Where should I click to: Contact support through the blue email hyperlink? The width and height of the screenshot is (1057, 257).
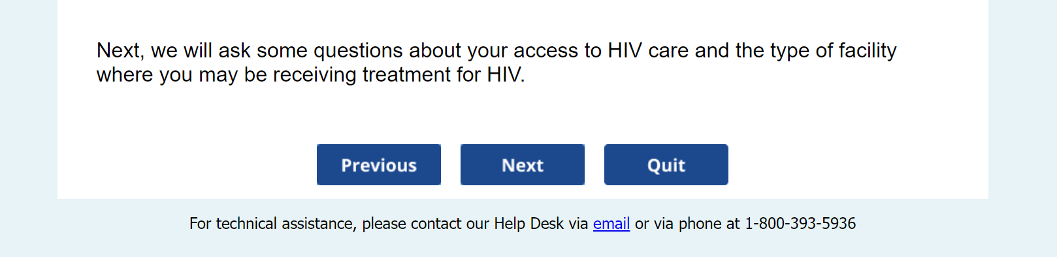tap(611, 224)
